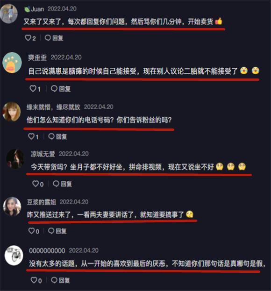
Task: Like the 0000000000 user's comment
Action: point(34,280)
